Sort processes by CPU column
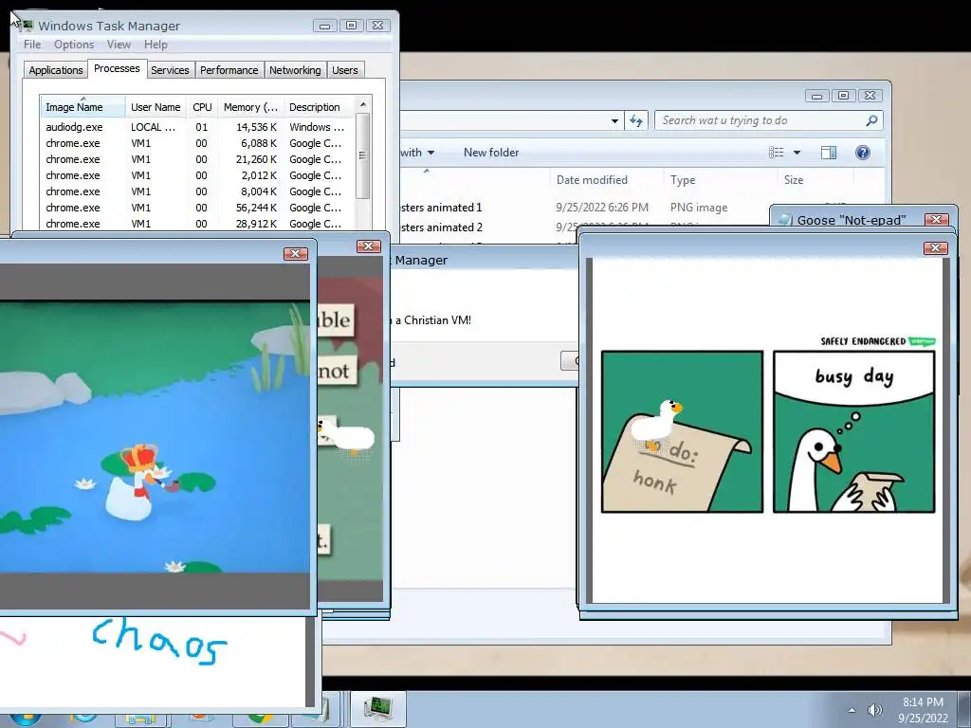The image size is (971, 728). click(x=202, y=106)
